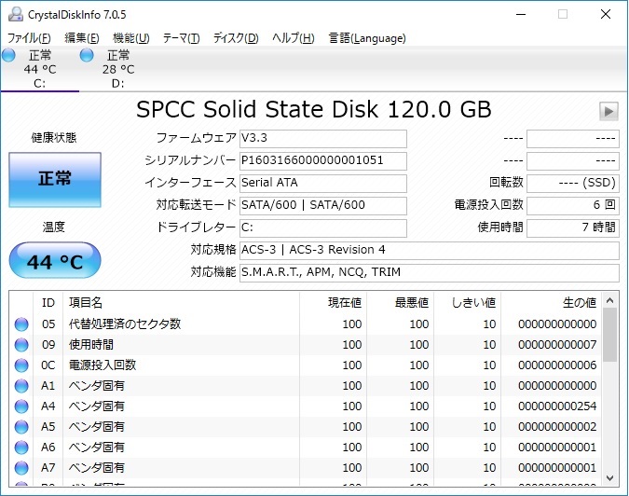Click the A7 ベンダ固有 row name

(97, 467)
